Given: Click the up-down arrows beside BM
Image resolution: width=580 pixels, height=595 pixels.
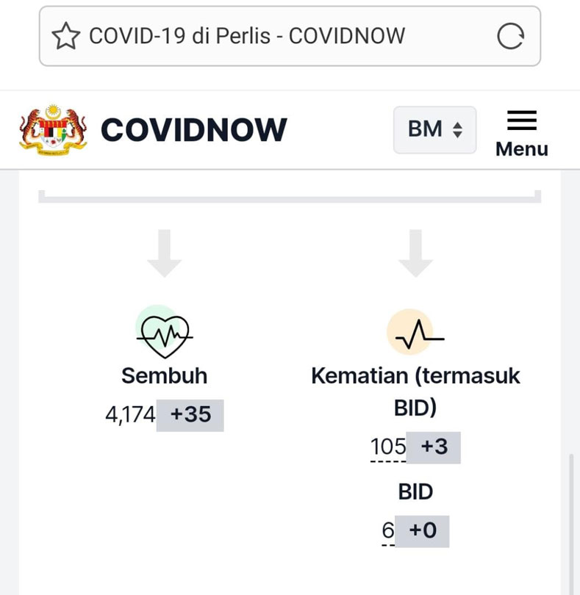Looking at the screenshot, I should [x=458, y=130].
